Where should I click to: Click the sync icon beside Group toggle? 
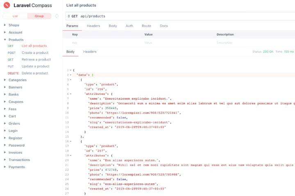click(x=57, y=16)
